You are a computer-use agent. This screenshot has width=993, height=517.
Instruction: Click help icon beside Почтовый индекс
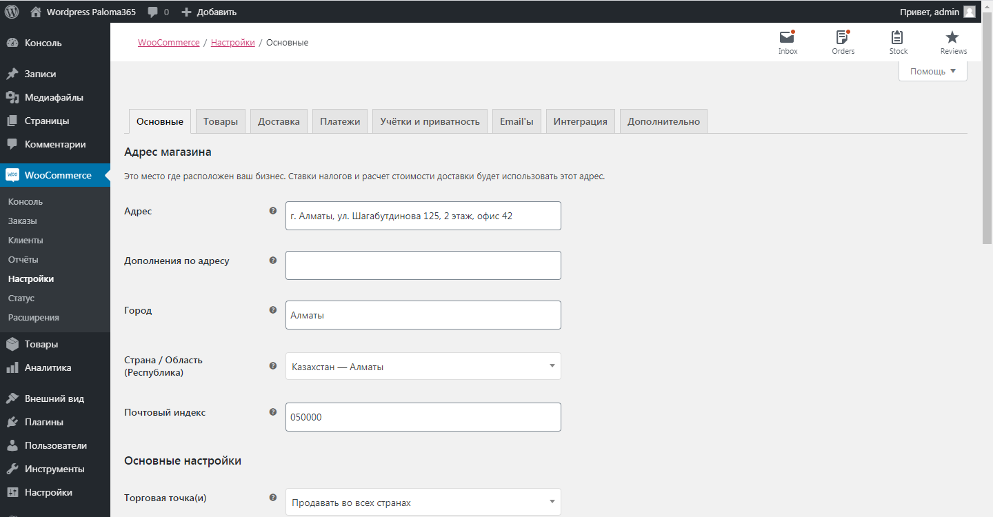pos(273,412)
